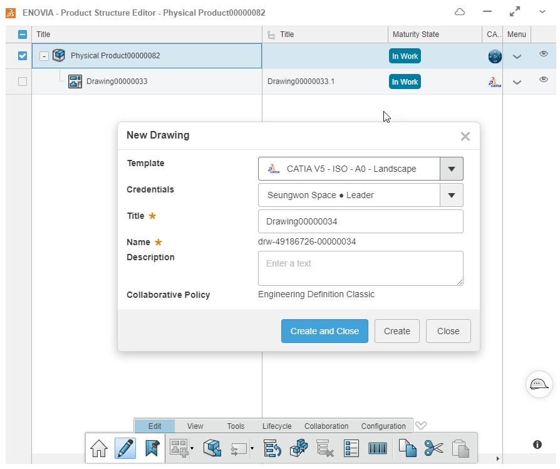
Task: Click the pinned bookmark icon
Action: pyautogui.click(x=152, y=448)
